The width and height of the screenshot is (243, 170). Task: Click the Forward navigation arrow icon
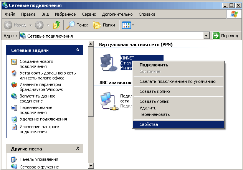click(x=39, y=25)
